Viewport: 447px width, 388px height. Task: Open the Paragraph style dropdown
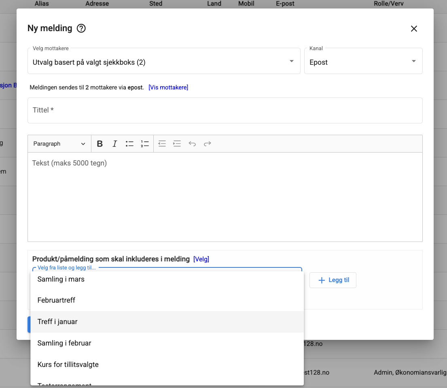(59, 144)
